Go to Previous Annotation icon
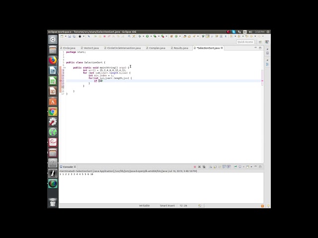Screen dimensions: 318x238 [x=239, y=36]
